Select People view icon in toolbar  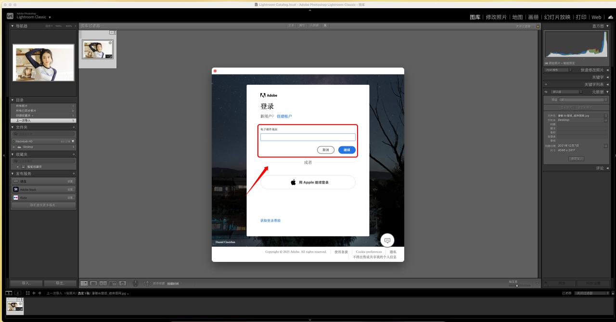tap(123, 283)
